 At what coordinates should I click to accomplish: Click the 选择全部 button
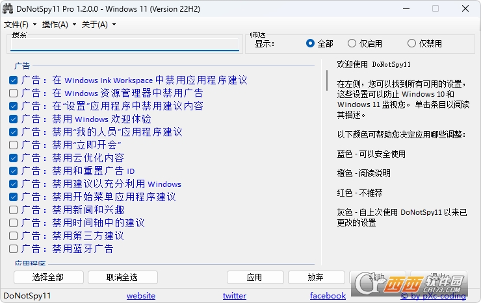(x=49, y=277)
